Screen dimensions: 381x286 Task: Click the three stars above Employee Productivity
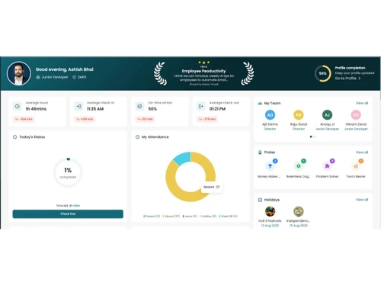pyautogui.click(x=203, y=63)
